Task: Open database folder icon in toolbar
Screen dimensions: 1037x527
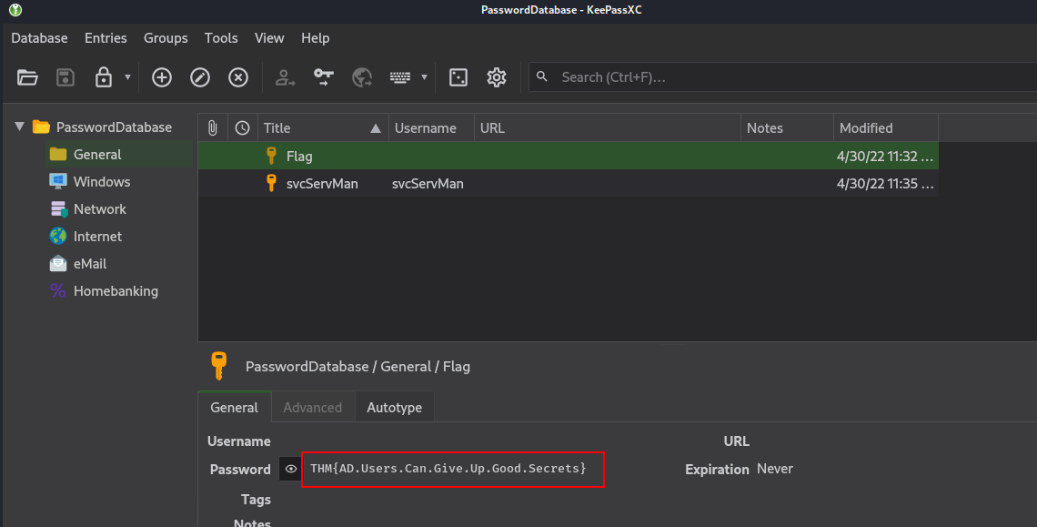Action: (27, 77)
